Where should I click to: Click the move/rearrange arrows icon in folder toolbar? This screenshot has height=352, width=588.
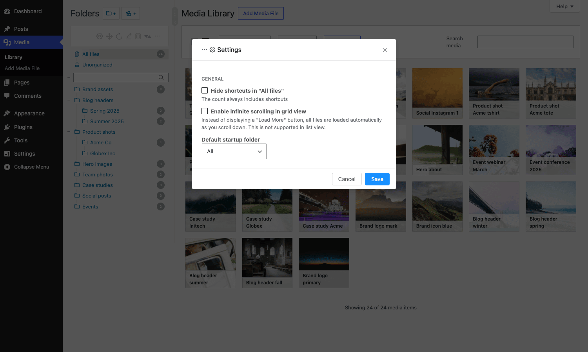109,36
